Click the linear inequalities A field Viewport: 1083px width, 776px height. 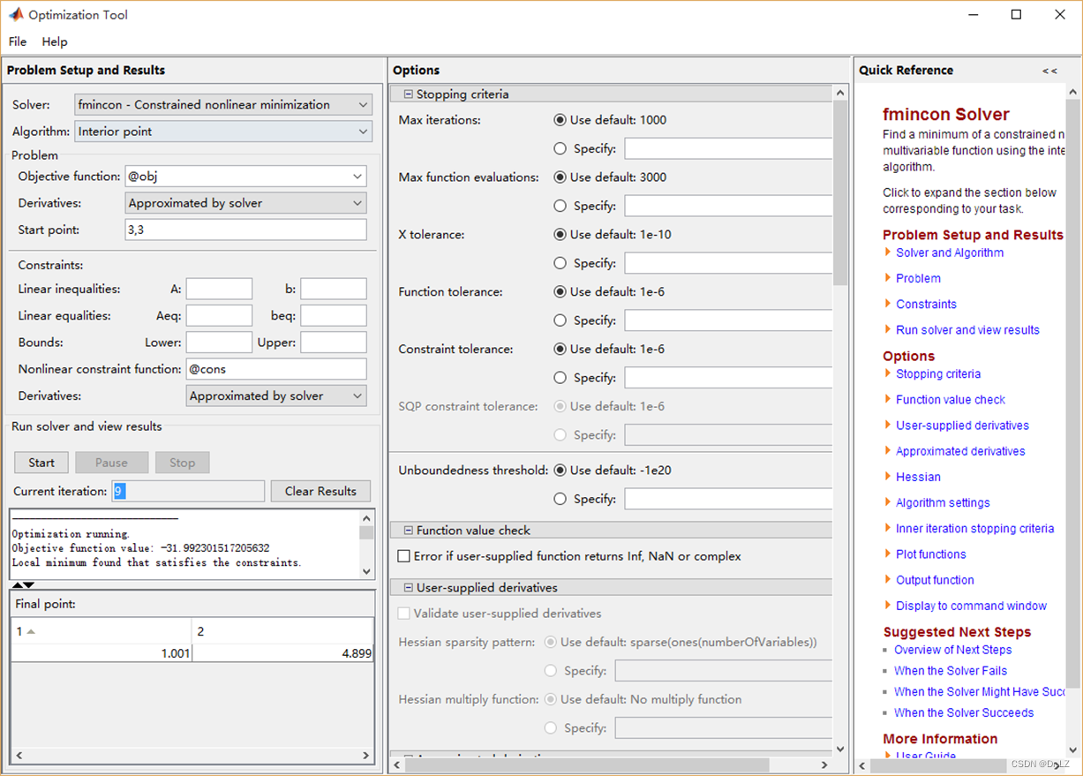219,289
